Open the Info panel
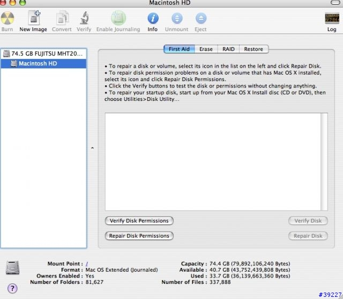Viewport: 343px width, 299px height. tap(153, 18)
